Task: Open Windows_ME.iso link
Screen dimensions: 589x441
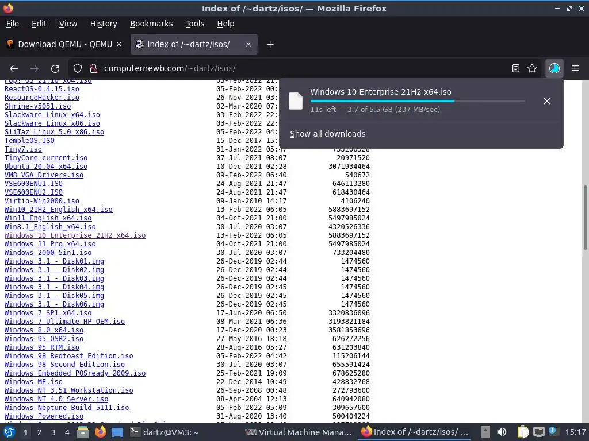Action: pos(33,382)
